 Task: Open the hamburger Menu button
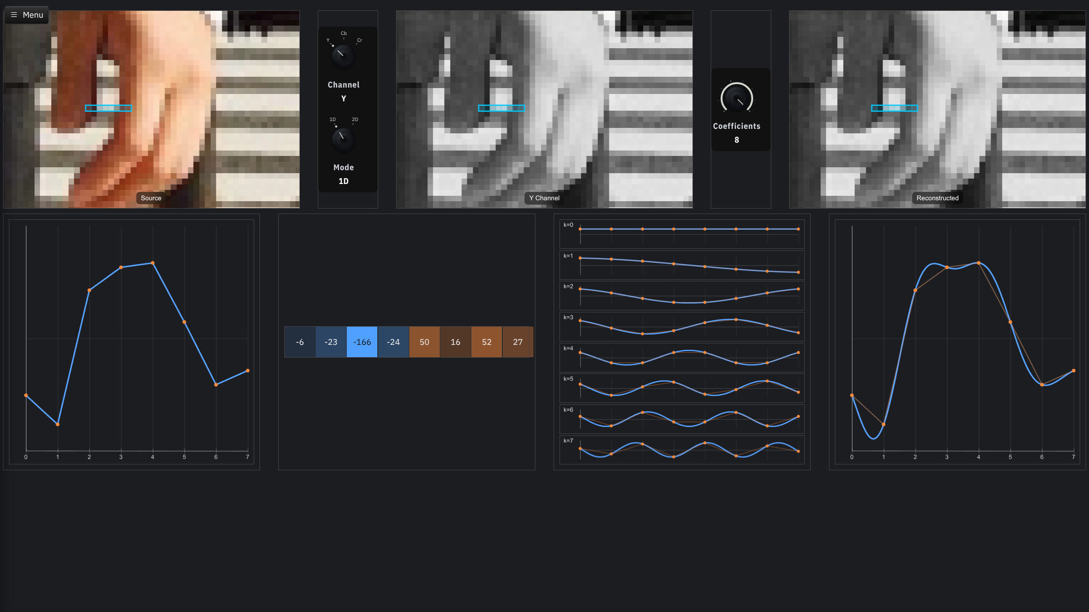[x=27, y=15]
